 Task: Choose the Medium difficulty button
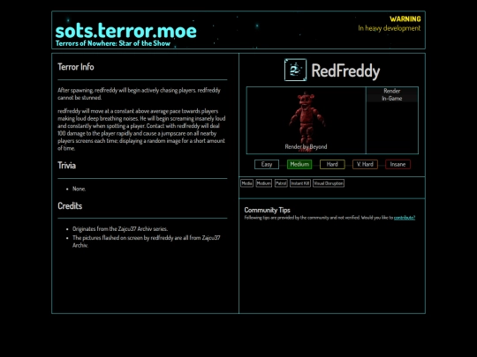[x=299, y=164]
